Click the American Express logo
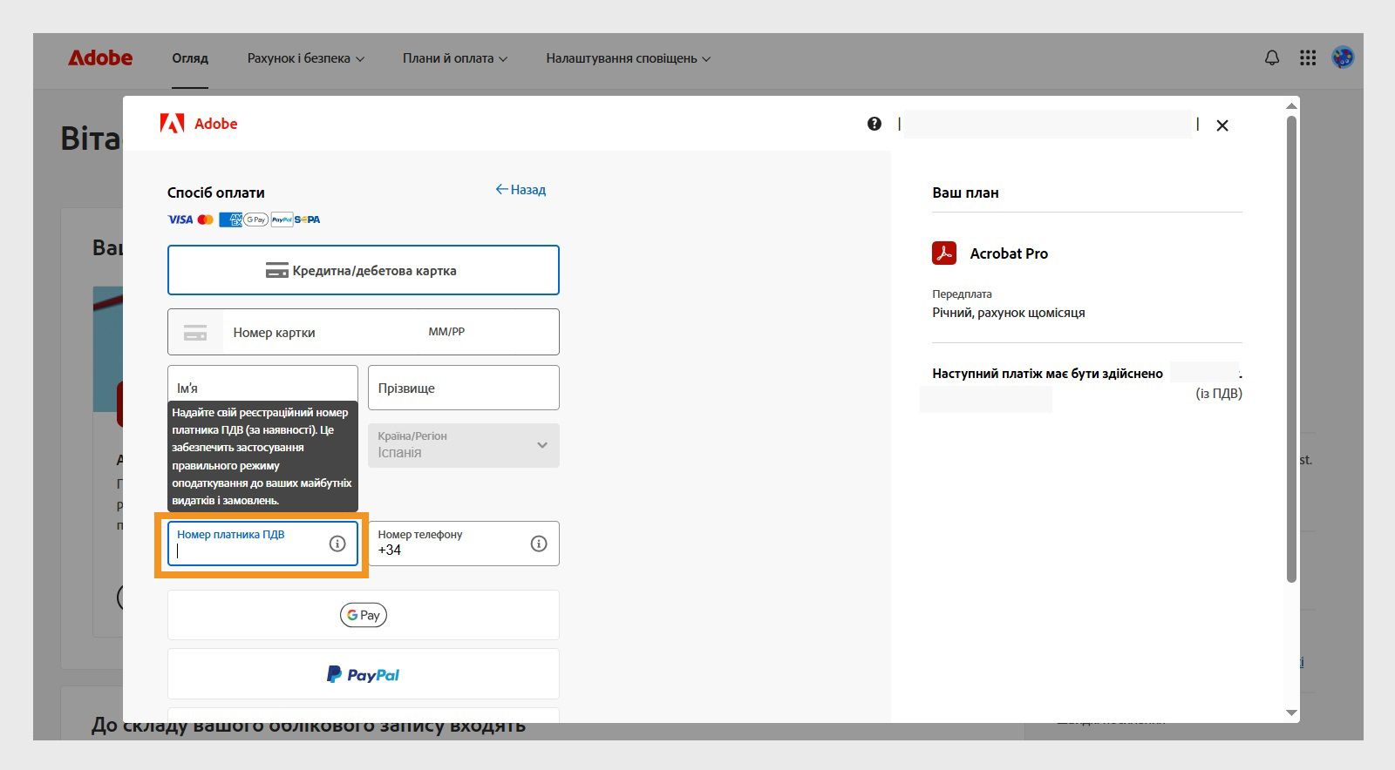Image resolution: width=1395 pixels, height=770 pixels. [x=230, y=220]
